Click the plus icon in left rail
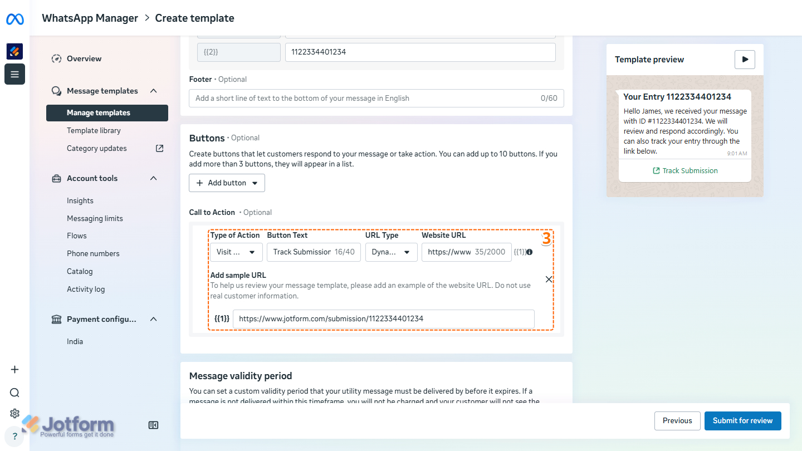This screenshot has width=802, height=451. tap(14, 370)
